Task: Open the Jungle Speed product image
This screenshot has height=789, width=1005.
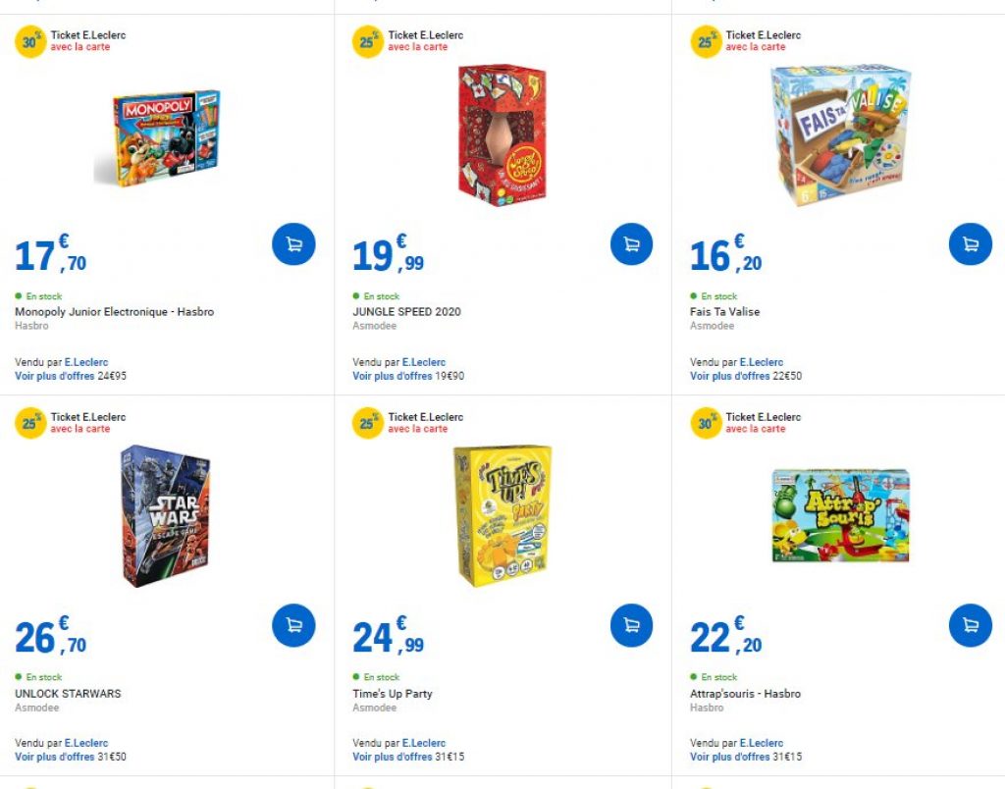Action: click(x=502, y=134)
